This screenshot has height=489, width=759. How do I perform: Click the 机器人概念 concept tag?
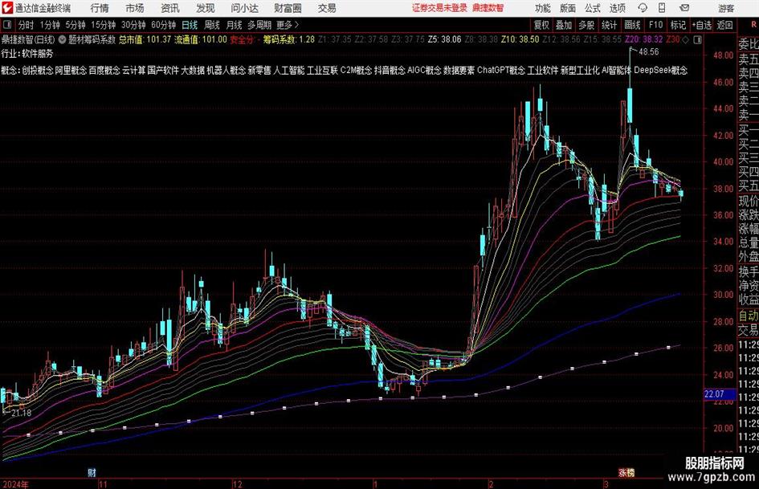click(226, 70)
